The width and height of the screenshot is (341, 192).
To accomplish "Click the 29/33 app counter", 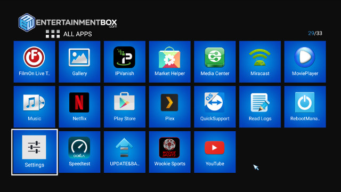I will pyautogui.click(x=315, y=33).
